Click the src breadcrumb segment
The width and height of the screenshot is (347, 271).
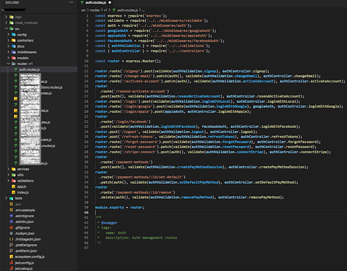click(83, 10)
